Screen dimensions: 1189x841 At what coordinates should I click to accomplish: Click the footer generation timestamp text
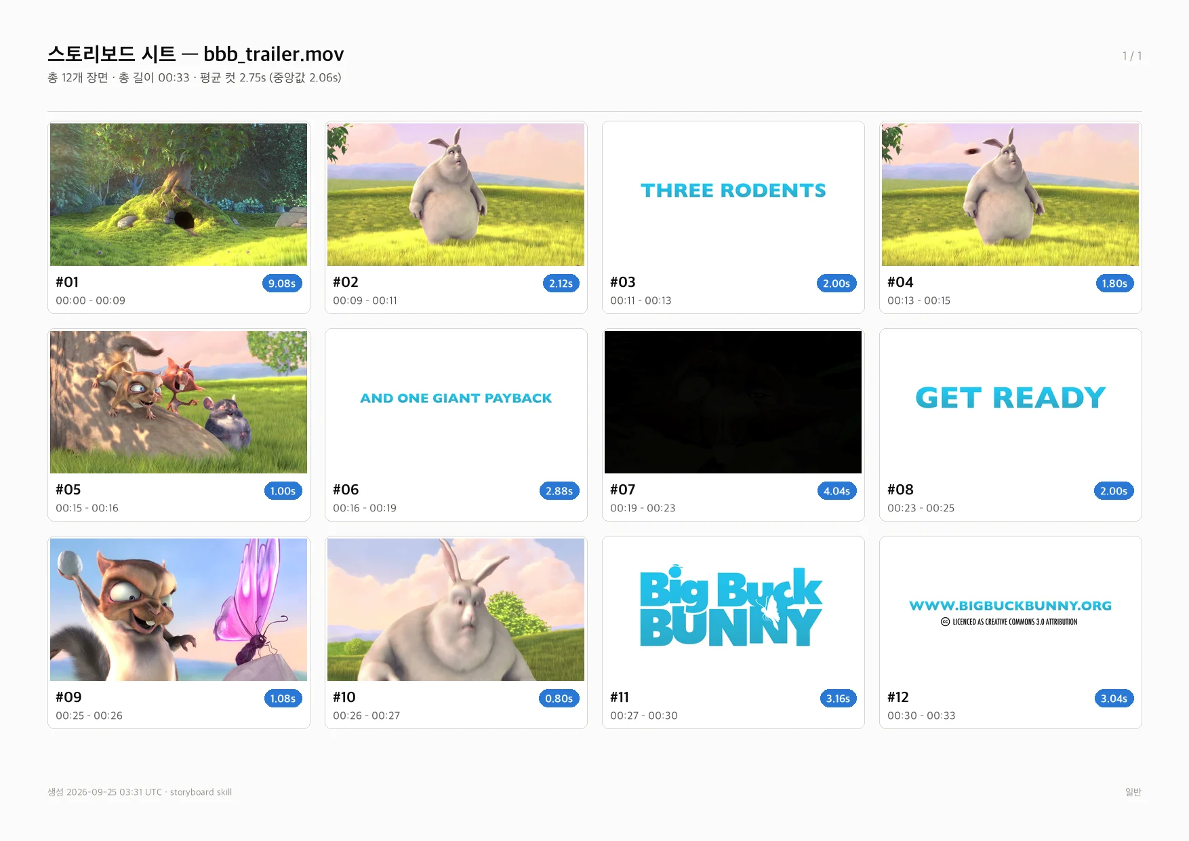pos(140,792)
